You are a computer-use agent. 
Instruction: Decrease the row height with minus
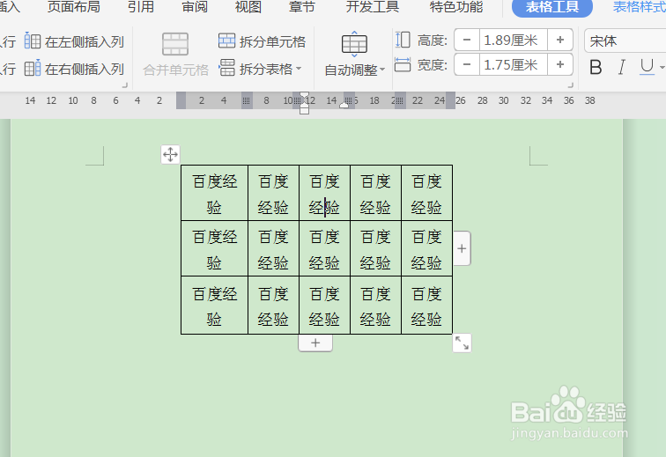[x=467, y=40]
